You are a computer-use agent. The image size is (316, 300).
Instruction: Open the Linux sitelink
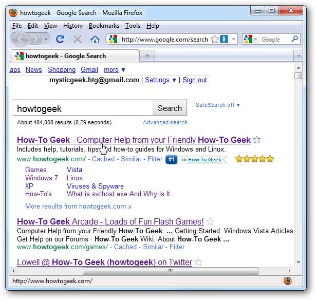point(75,178)
